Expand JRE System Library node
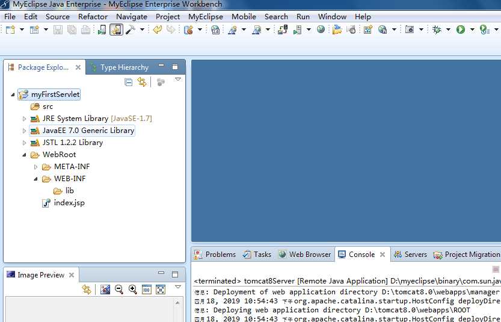 24,119
